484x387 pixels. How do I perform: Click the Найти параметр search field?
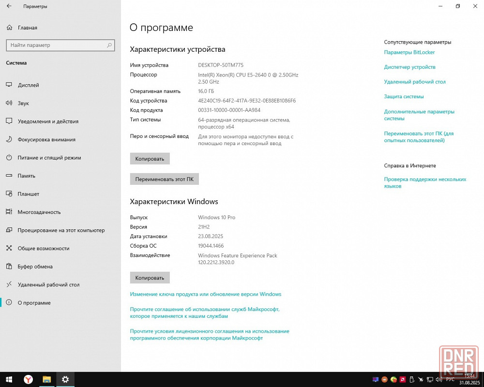[56, 45]
